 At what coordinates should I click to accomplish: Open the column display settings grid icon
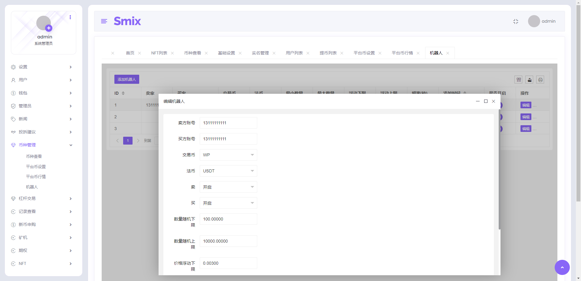[x=519, y=80]
